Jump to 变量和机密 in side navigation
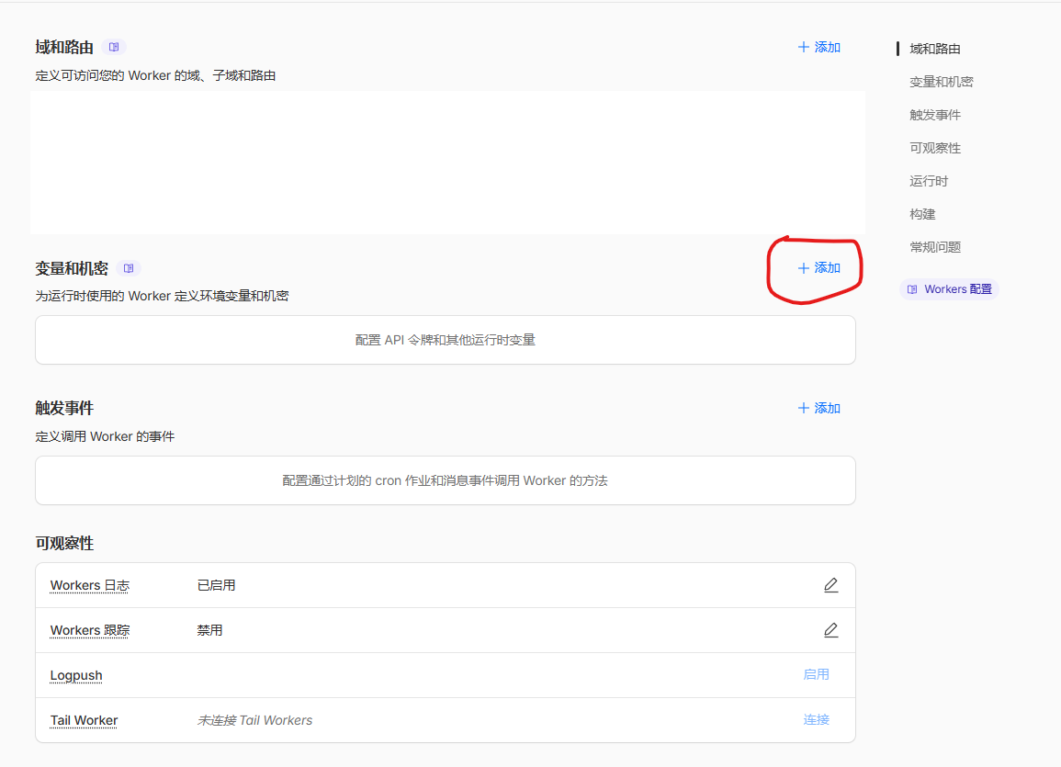This screenshot has width=1061, height=767. 941,82
